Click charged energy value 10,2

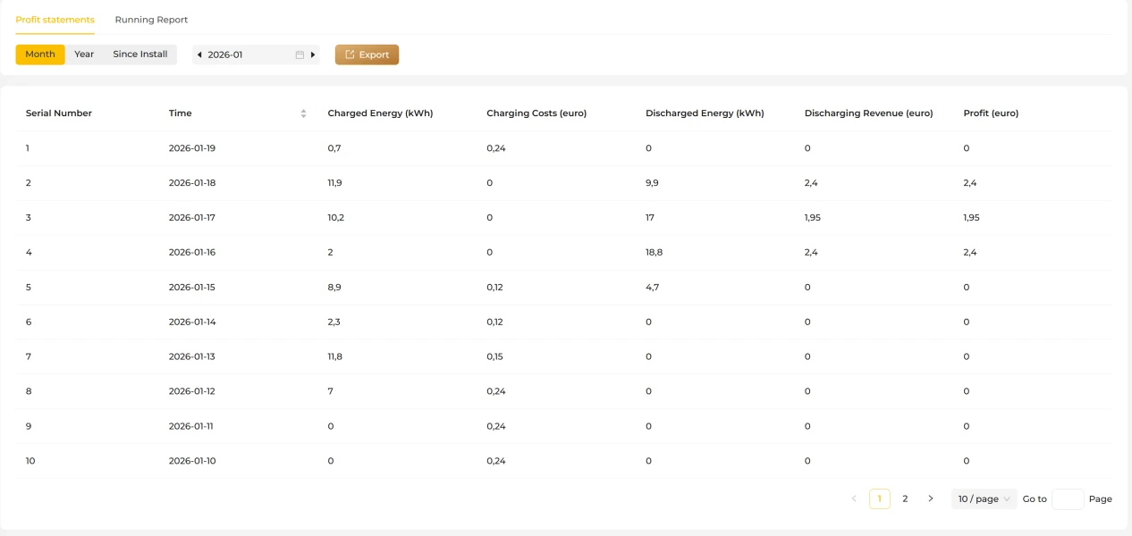[x=335, y=218]
